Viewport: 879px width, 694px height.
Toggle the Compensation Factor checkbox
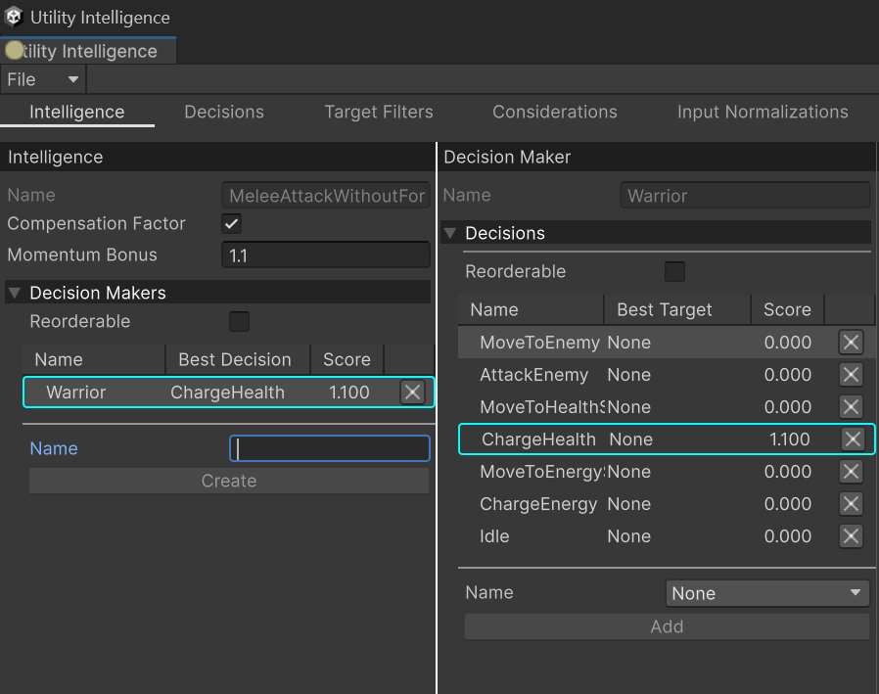232,224
